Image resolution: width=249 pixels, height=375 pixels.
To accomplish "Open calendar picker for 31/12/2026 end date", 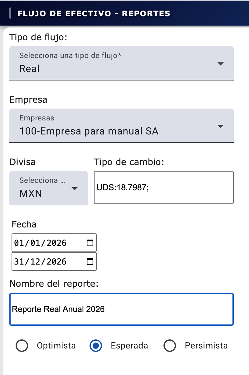I will [x=90, y=261].
